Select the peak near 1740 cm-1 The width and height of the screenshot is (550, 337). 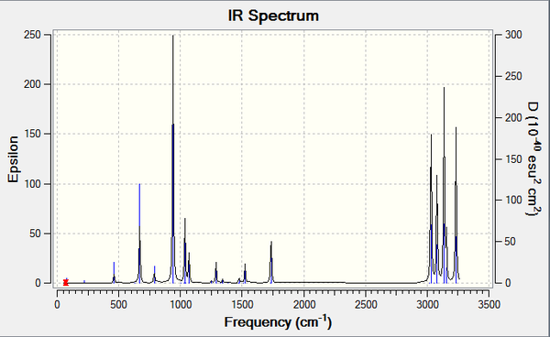(271, 262)
